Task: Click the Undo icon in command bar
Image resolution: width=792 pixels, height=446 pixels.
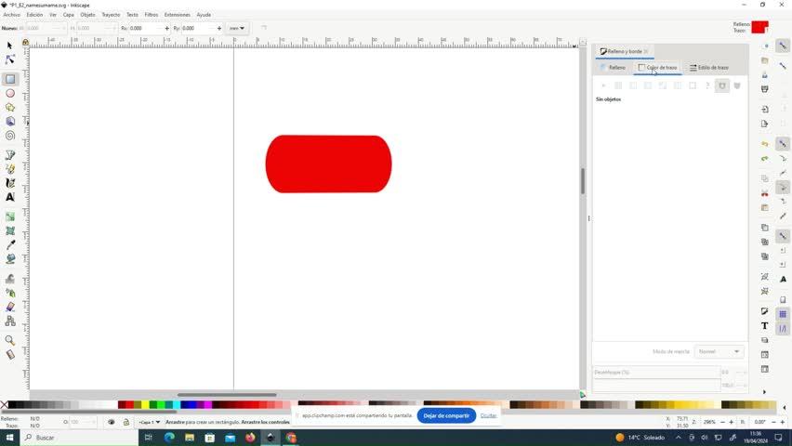Action: click(765, 144)
